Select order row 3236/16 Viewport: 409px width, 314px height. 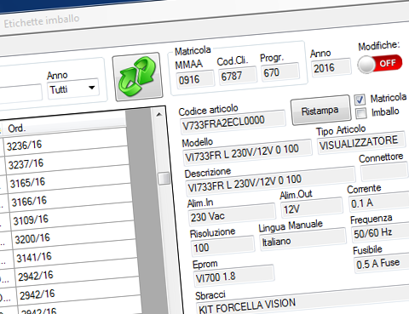coord(66,143)
